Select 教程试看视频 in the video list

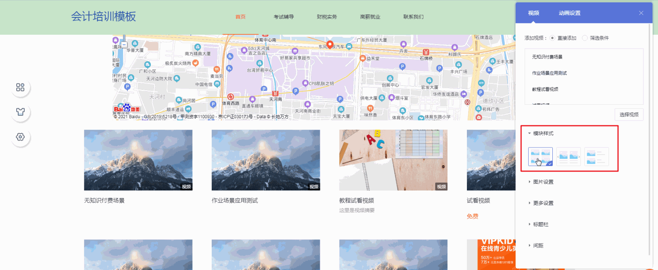pos(545,89)
